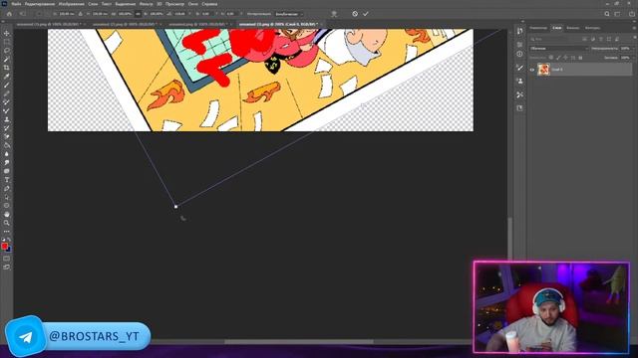Toggle Quick Mask mode in the toolbar
This screenshot has width=638, height=358.
(7, 259)
